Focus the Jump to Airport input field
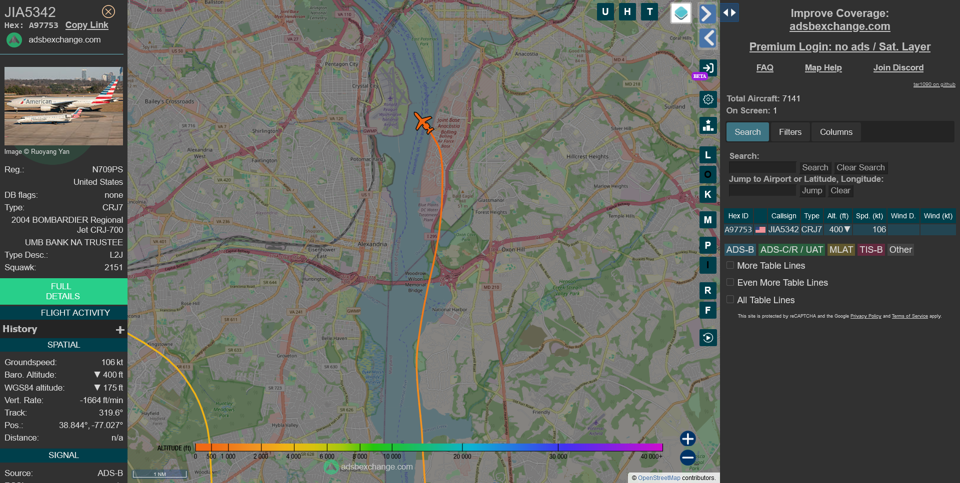 762,191
